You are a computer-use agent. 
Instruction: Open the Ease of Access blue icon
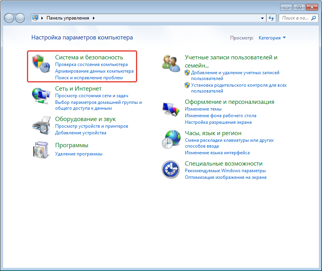171,169
